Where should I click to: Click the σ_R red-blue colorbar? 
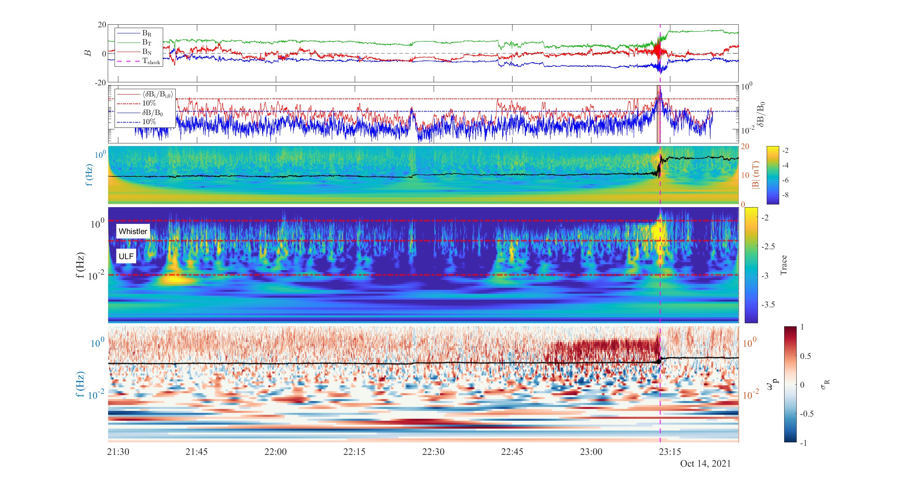pyautogui.click(x=790, y=384)
